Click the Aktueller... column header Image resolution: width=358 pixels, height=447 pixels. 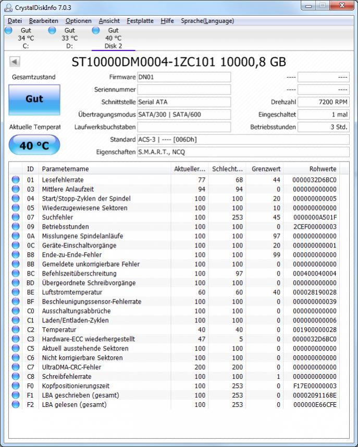pyautogui.click(x=190, y=169)
